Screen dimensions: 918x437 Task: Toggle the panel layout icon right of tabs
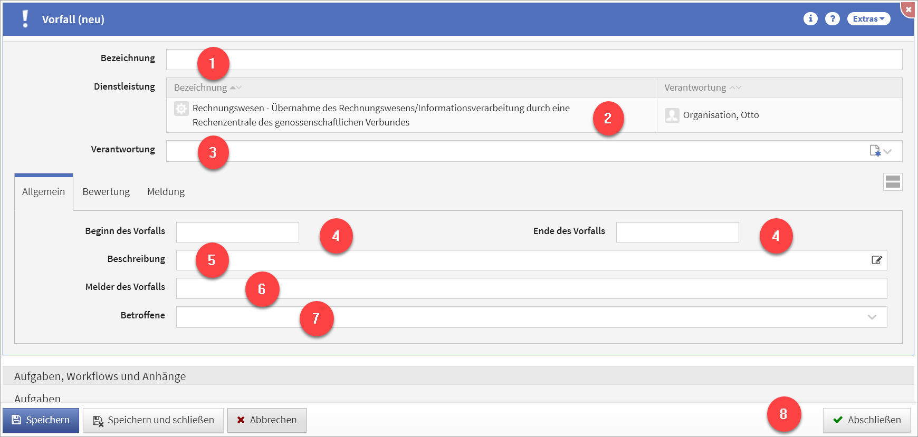pyautogui.click(x=893, y=182)
